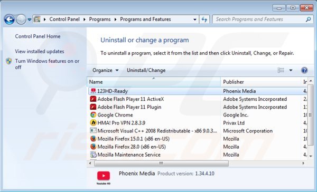
Task: Click the 123HD-Ready program icon
Action: [x=93, y=91]
